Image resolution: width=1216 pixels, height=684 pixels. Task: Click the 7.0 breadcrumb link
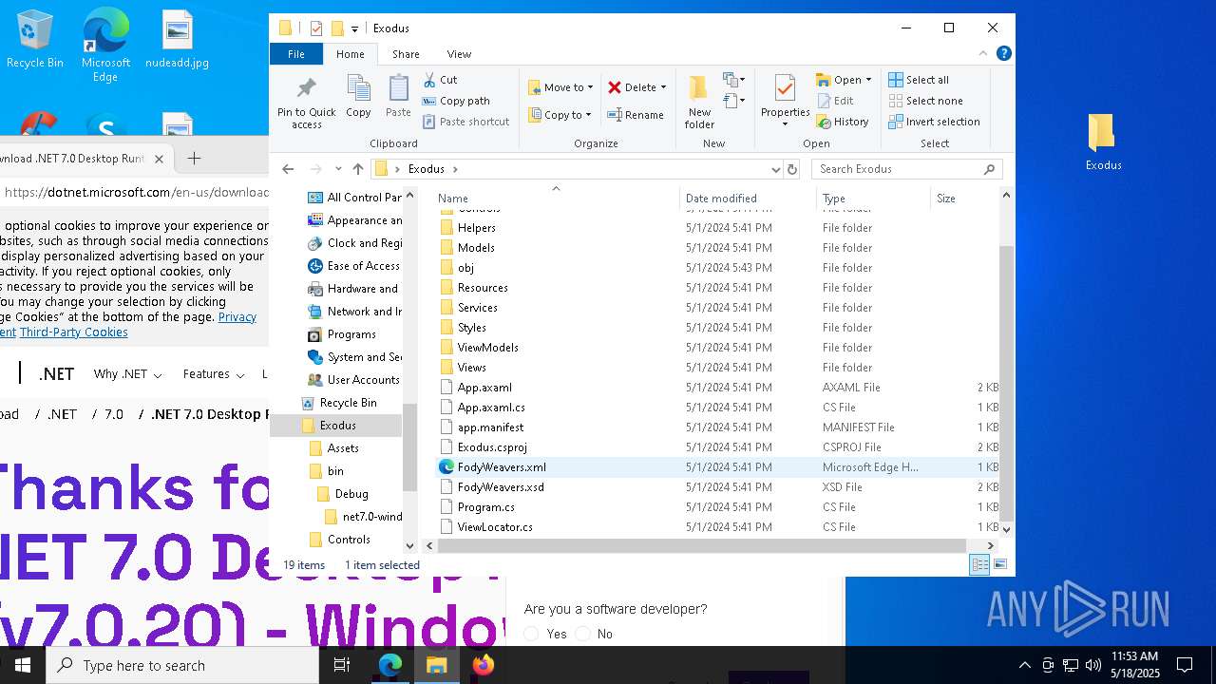114,414
